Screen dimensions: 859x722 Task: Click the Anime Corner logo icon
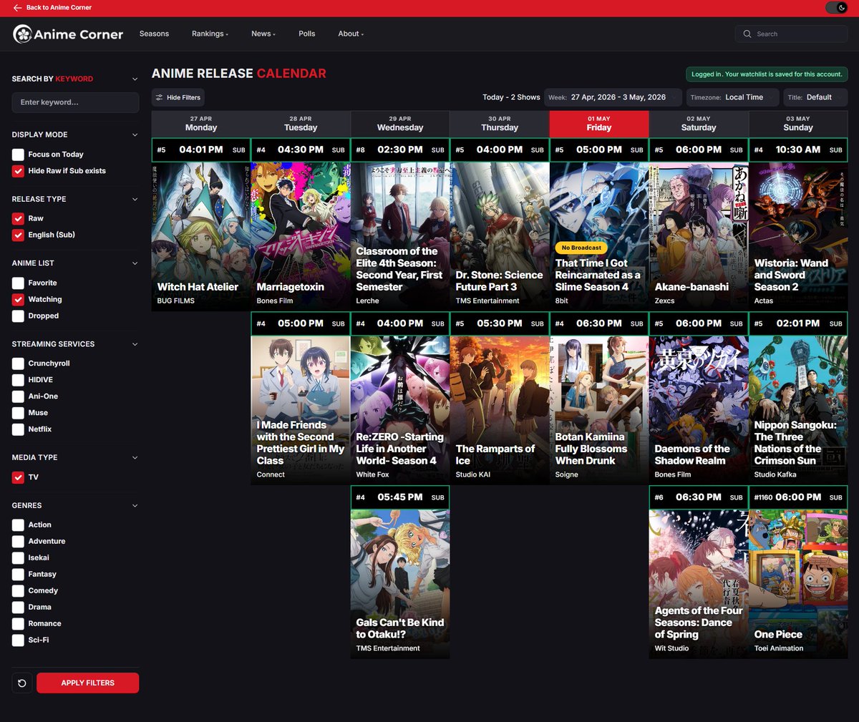[23, 34]
